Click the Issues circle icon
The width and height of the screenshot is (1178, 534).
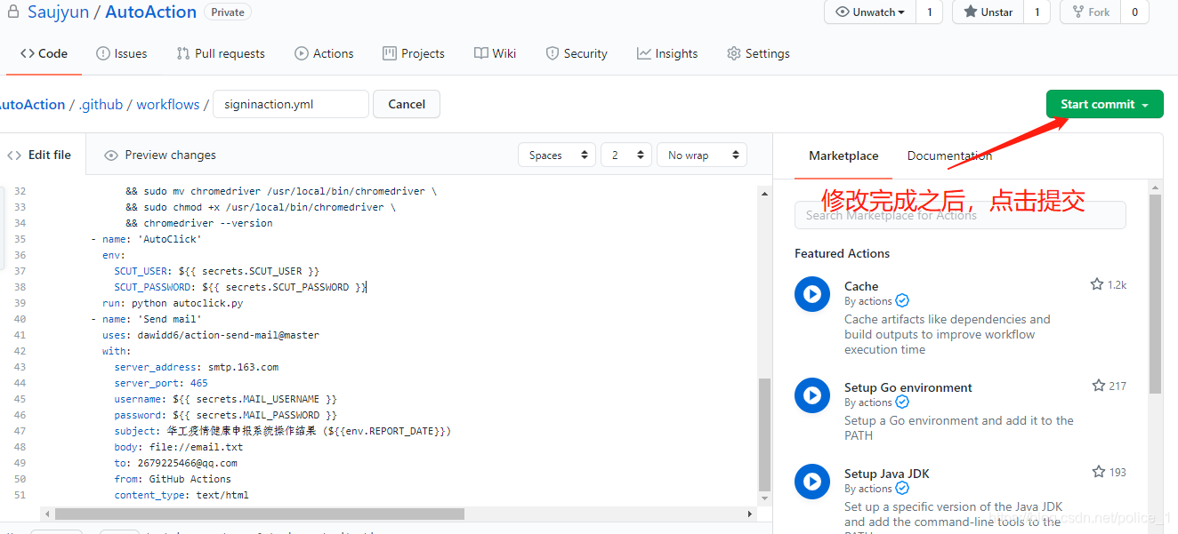103,53
